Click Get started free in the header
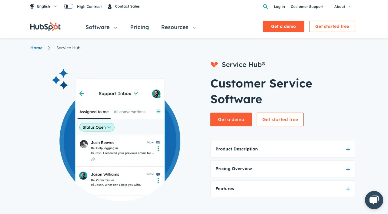This screenshot has width=388, height=214. pyautogui.click(x=332, y=26)
